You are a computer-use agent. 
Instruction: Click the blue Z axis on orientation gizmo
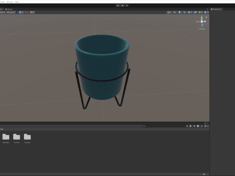pyautogui.click(x=202, y=25)
